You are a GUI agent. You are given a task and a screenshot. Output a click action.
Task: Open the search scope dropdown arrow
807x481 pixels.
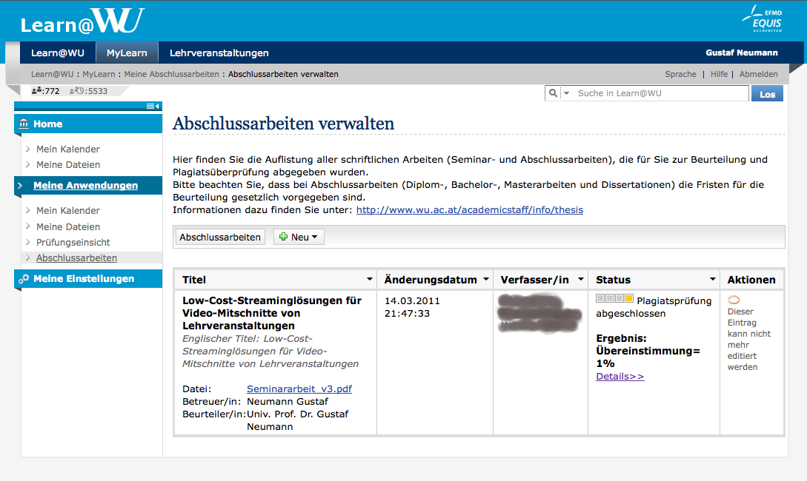567,93
